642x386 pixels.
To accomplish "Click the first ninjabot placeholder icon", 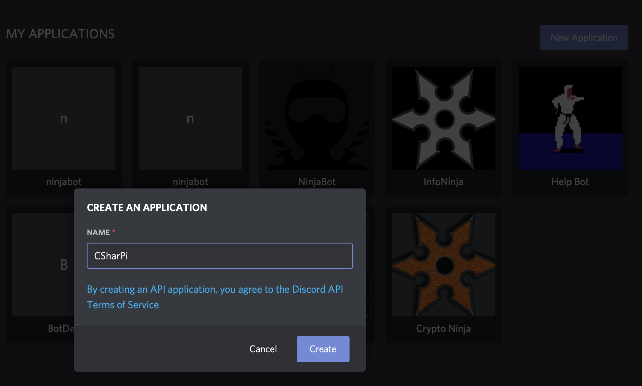I will coord(64,118).
